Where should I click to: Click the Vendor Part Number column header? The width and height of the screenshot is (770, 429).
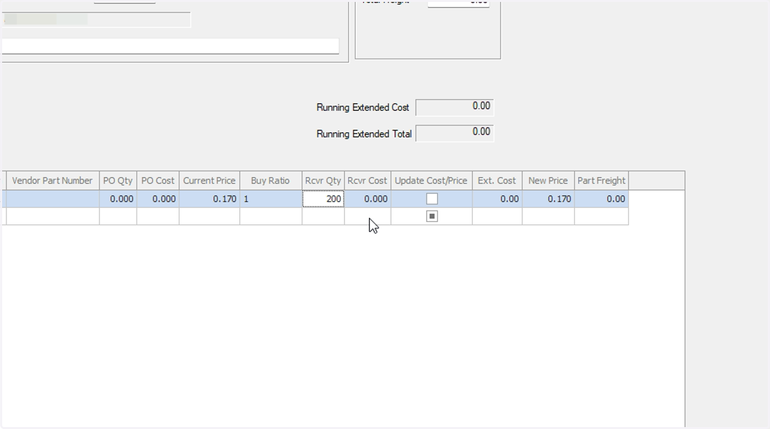pyautogui.click(x=53, y=181)
